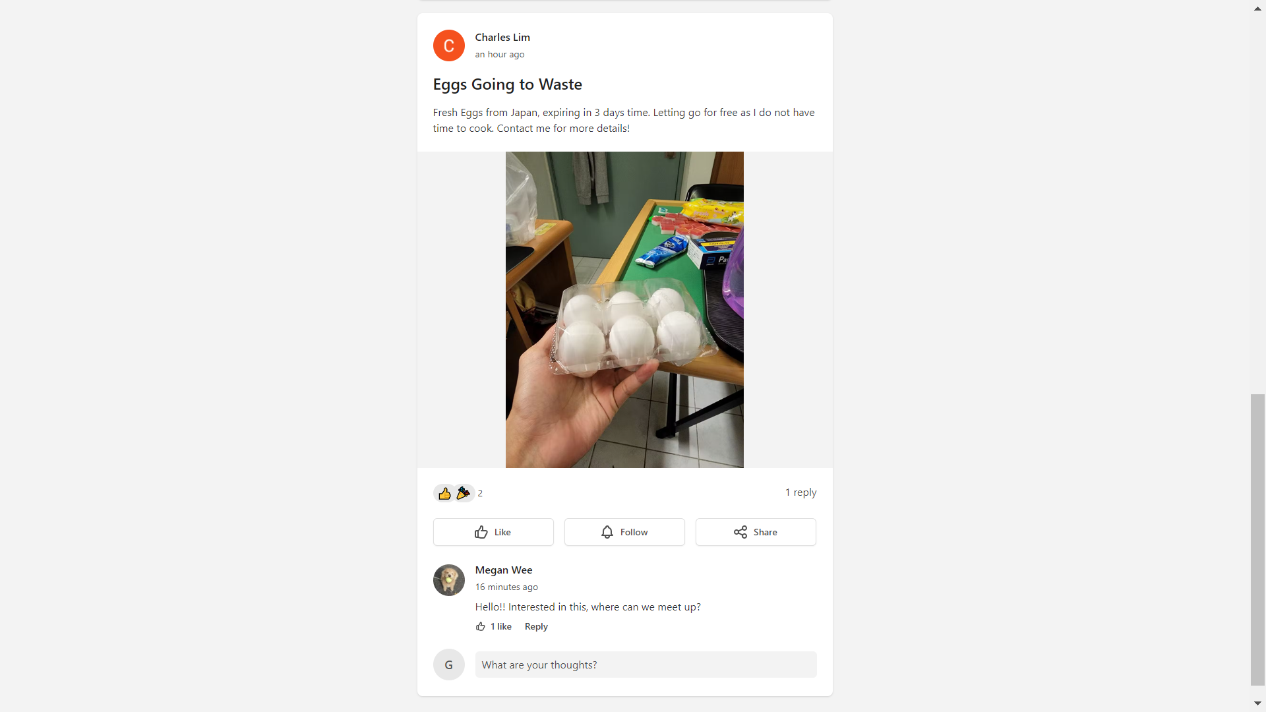Like the Eggs Going to Waste post
Viewport: 1266px width, 712px height.
[x=493, y=532]
